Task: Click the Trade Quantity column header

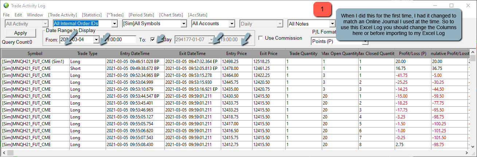Action: [304, 53]
